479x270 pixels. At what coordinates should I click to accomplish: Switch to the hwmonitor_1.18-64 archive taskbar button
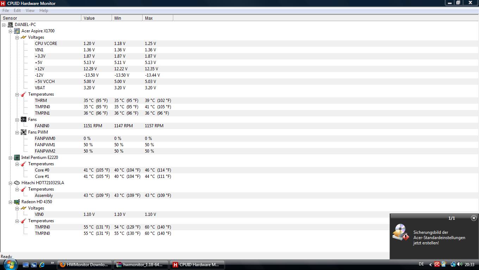point(141,265)
